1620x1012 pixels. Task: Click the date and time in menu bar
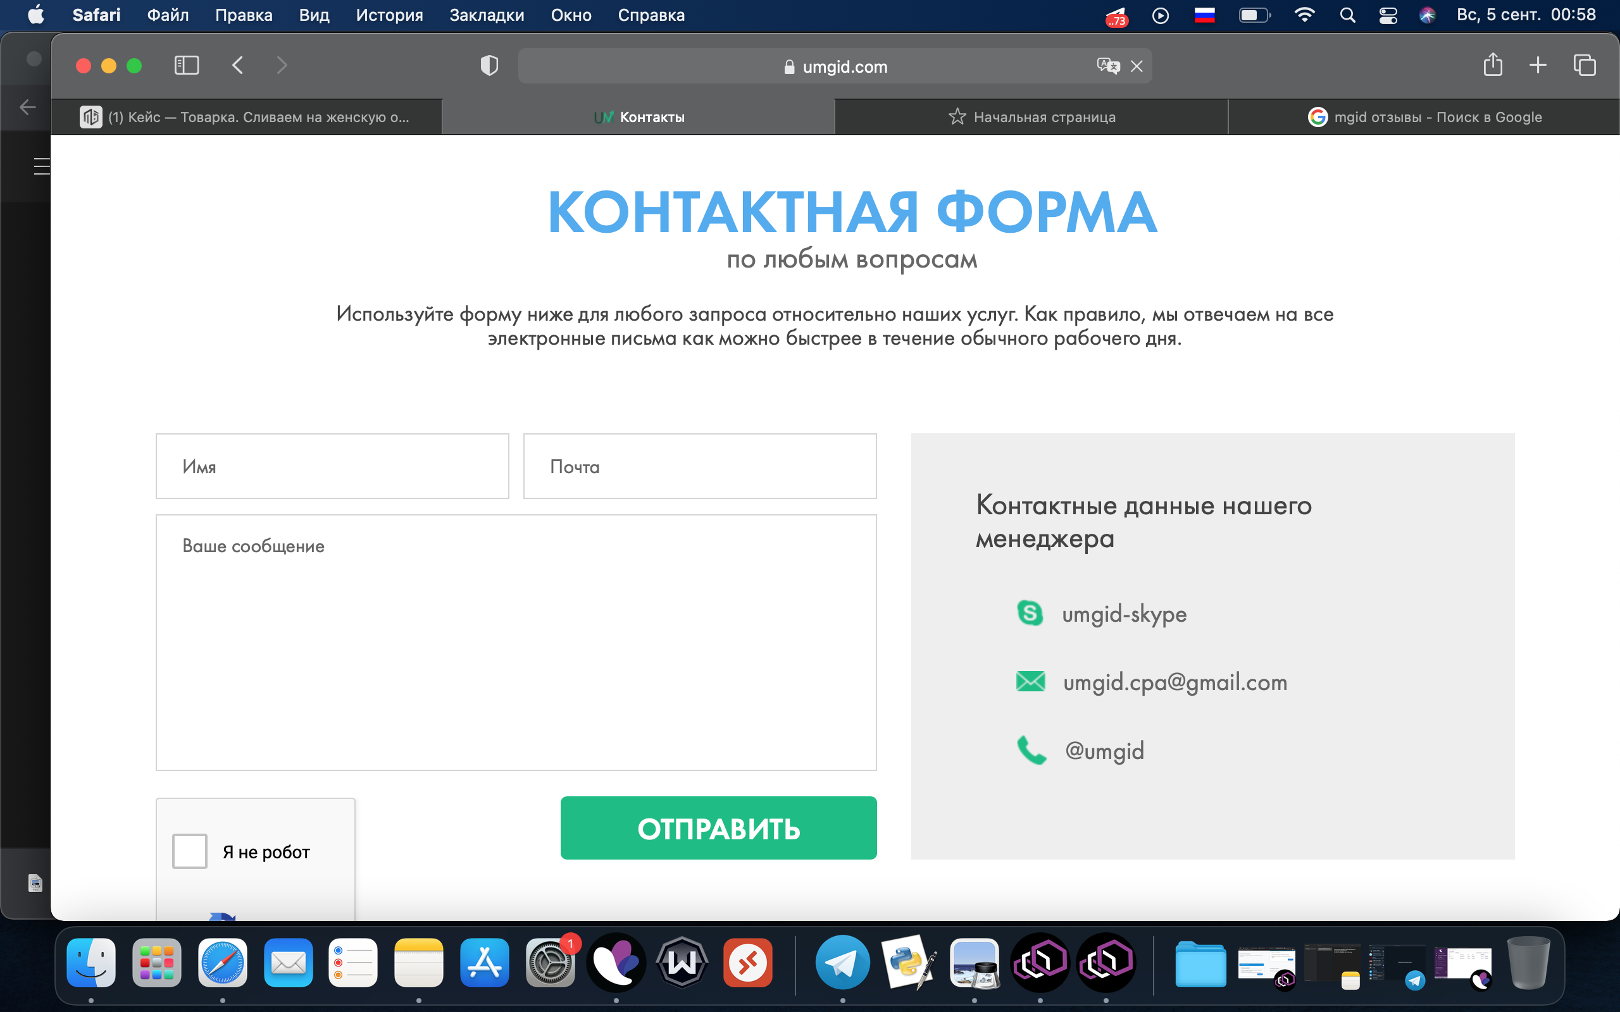click(1526, 15)
